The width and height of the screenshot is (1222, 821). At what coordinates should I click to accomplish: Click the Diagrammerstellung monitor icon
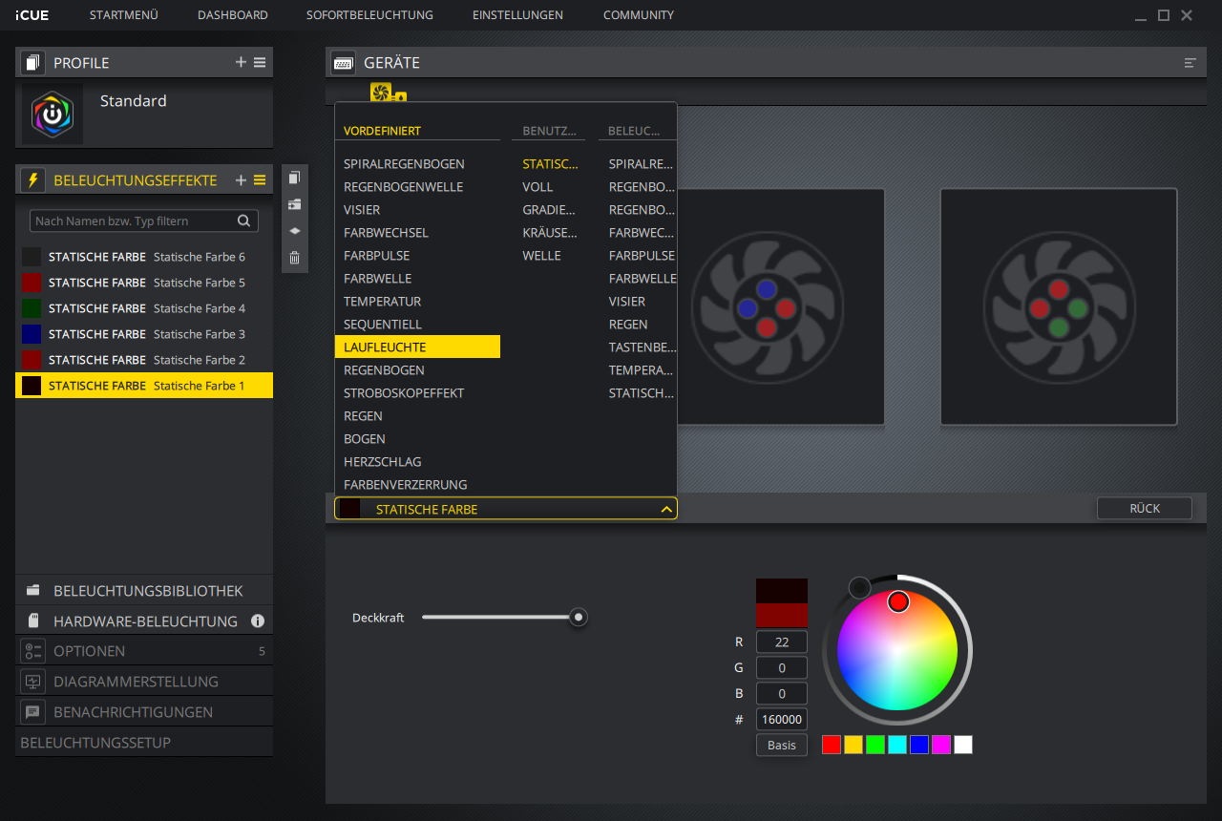(33, 682)
